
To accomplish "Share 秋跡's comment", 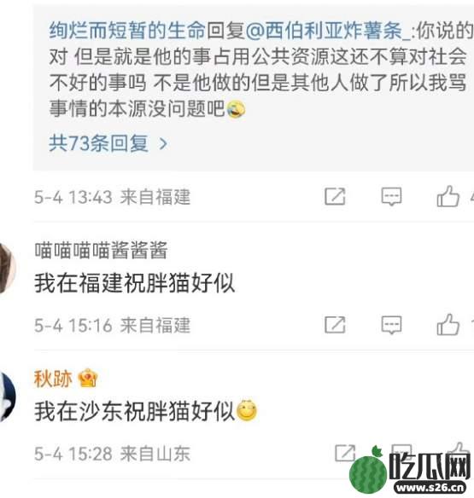I will tap(345, 453).
